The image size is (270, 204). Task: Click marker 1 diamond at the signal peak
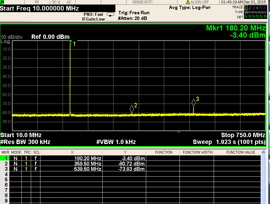pyautogui.click(x=71, y=42)
